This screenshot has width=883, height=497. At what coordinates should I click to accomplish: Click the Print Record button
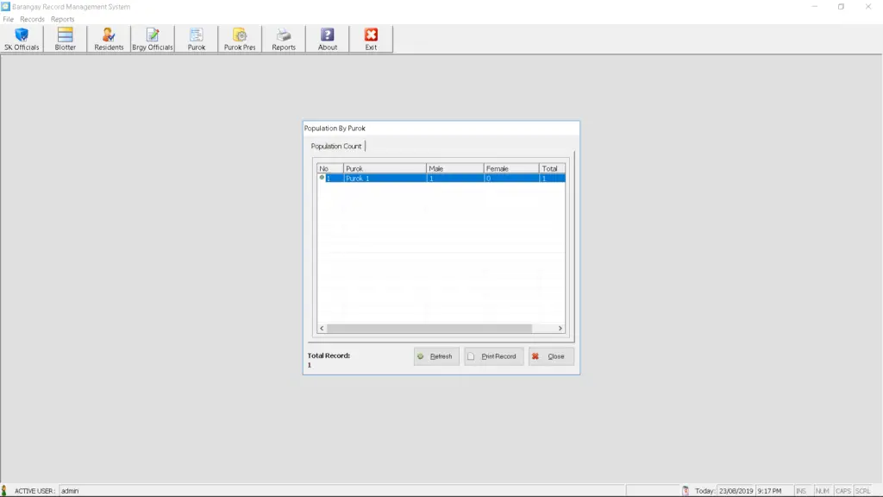click(x=493, y=355)
